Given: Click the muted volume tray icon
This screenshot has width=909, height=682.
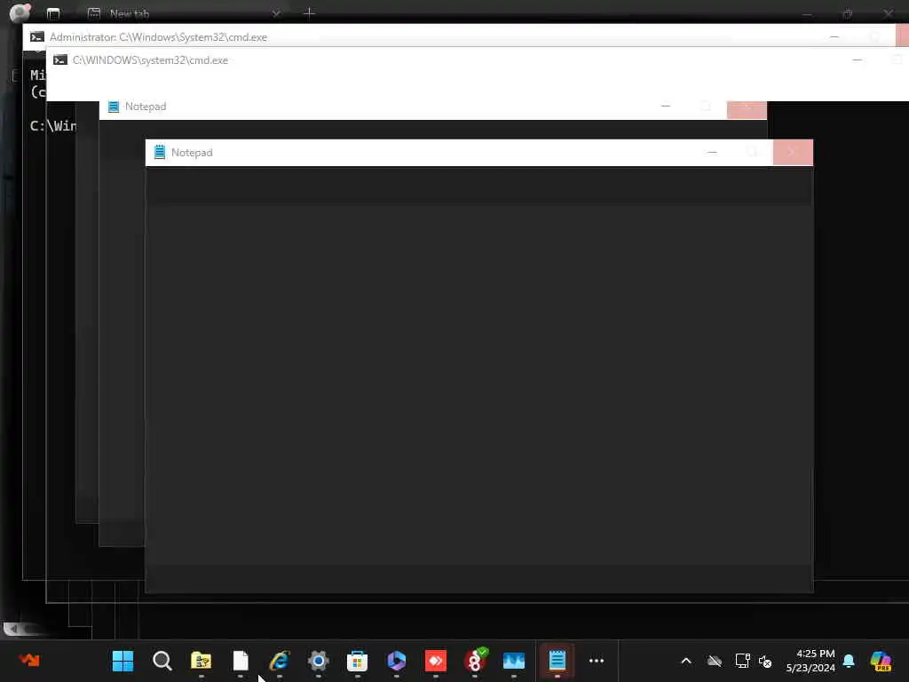Looking at the screenshot, I should tap(765, 661).
